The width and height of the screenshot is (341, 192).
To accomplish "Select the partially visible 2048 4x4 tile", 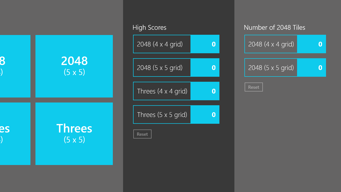I will (15, 66).
